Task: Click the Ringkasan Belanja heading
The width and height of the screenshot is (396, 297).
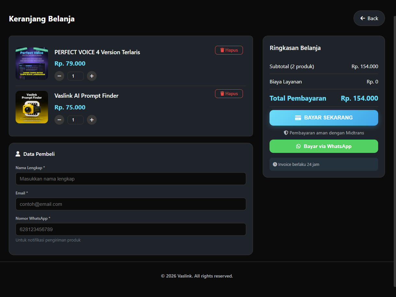Action: pos(295,48)
